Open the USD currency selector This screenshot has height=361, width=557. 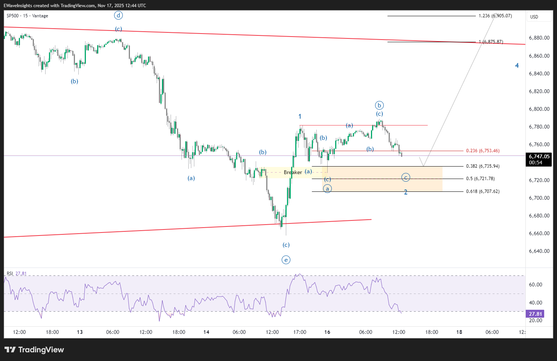tap(534, 17)
